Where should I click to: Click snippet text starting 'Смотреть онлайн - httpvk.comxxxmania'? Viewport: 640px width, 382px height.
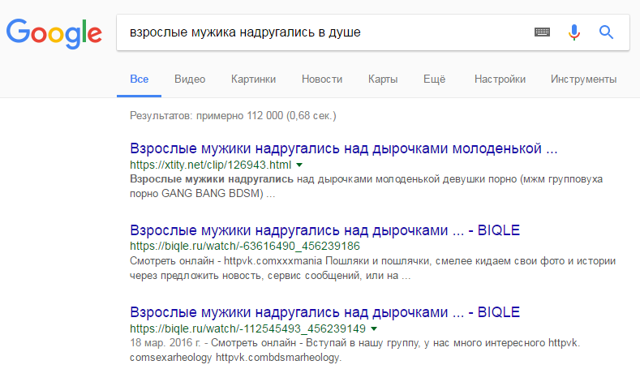tap(372, 268)
